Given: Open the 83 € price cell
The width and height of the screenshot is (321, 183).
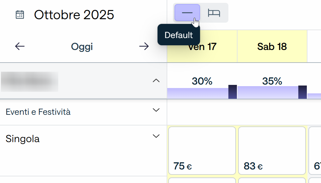Looking at the screenshot, I should pos(272,151).
